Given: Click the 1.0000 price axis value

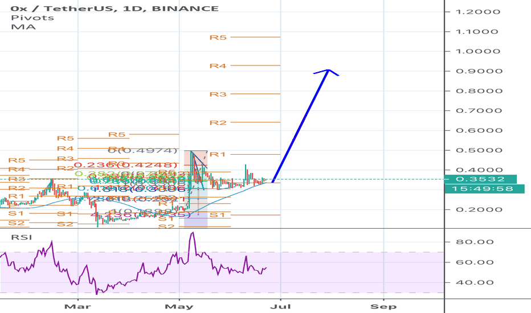Looking at the screenshot, I should [478, 51].
